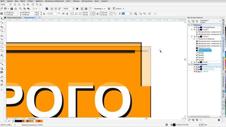Click the Paste icon in the standard toolbar
The width and height of the screenshot is (226, 127).
[28, 9]
